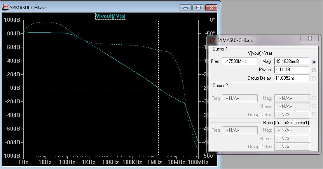Click the -100dB left axis label
This screenshot has height=169, width=323.
[11, 156]
